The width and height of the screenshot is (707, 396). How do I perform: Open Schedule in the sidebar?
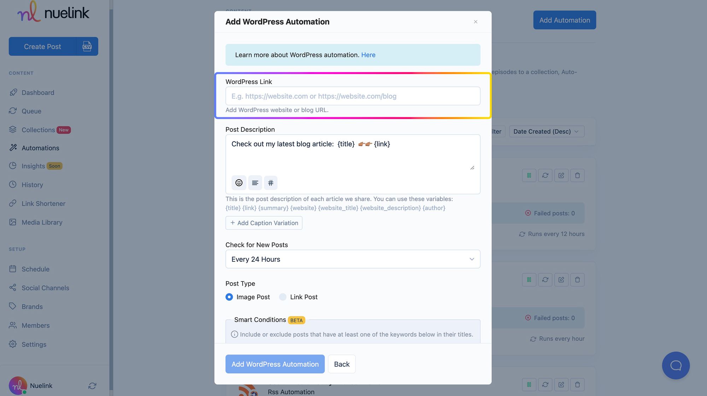35,269
